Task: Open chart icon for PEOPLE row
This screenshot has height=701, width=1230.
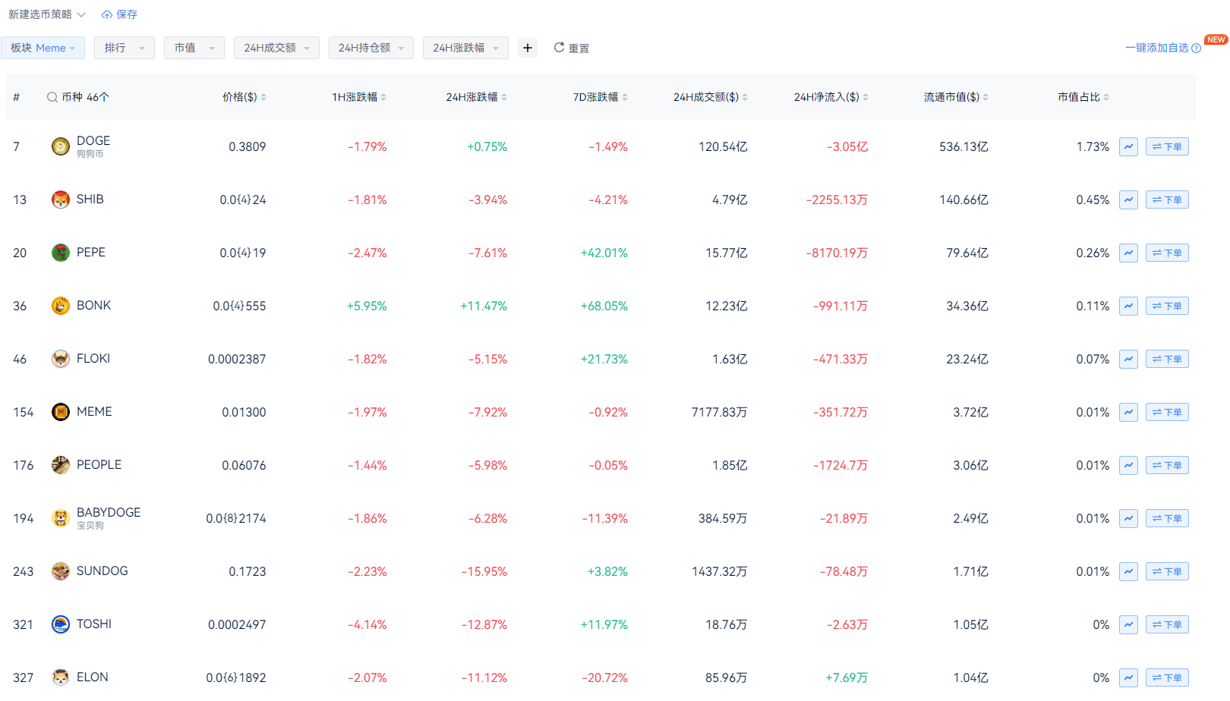Action: [1128, 465]
